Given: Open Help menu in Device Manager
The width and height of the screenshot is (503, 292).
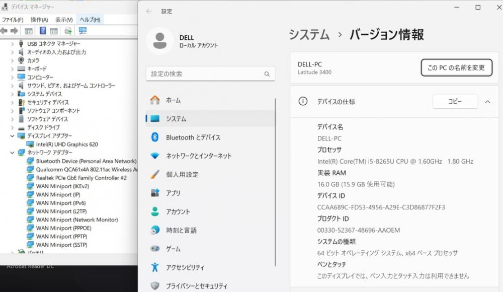Looking at the screenshot, I should [90, 20].
